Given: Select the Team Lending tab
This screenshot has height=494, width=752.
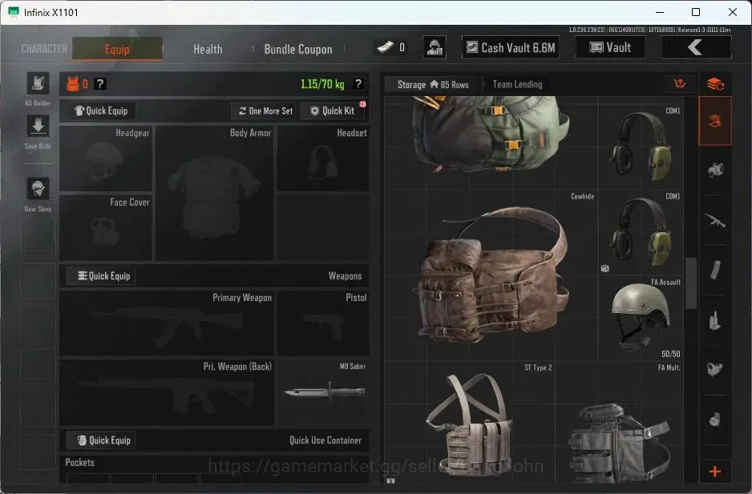Looking at the screenshot, I should tap(517, 85).
